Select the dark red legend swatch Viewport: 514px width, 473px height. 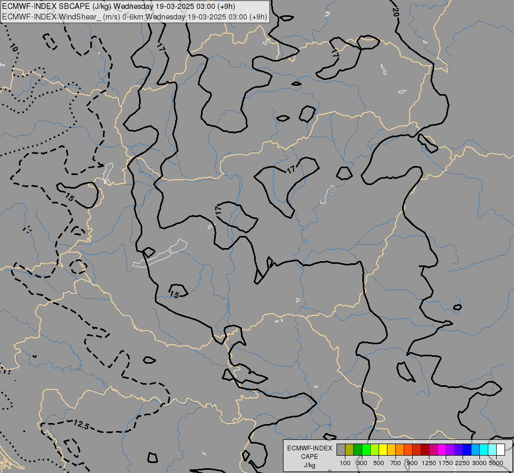click(425, 449)
